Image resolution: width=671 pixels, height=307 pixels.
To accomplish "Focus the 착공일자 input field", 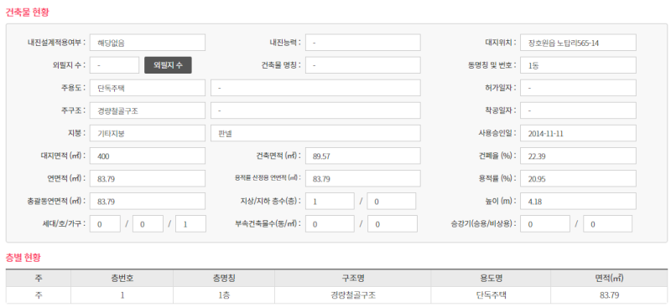I will point(578,110).
